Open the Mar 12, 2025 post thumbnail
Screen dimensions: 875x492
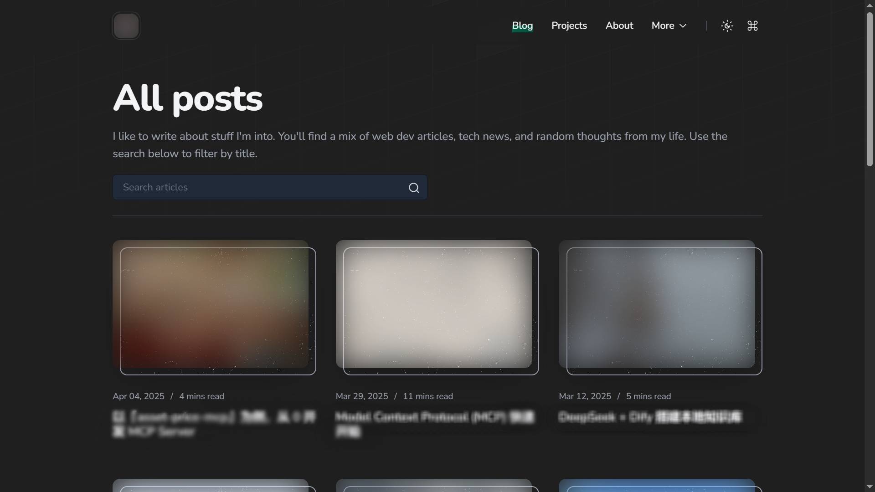660,307
